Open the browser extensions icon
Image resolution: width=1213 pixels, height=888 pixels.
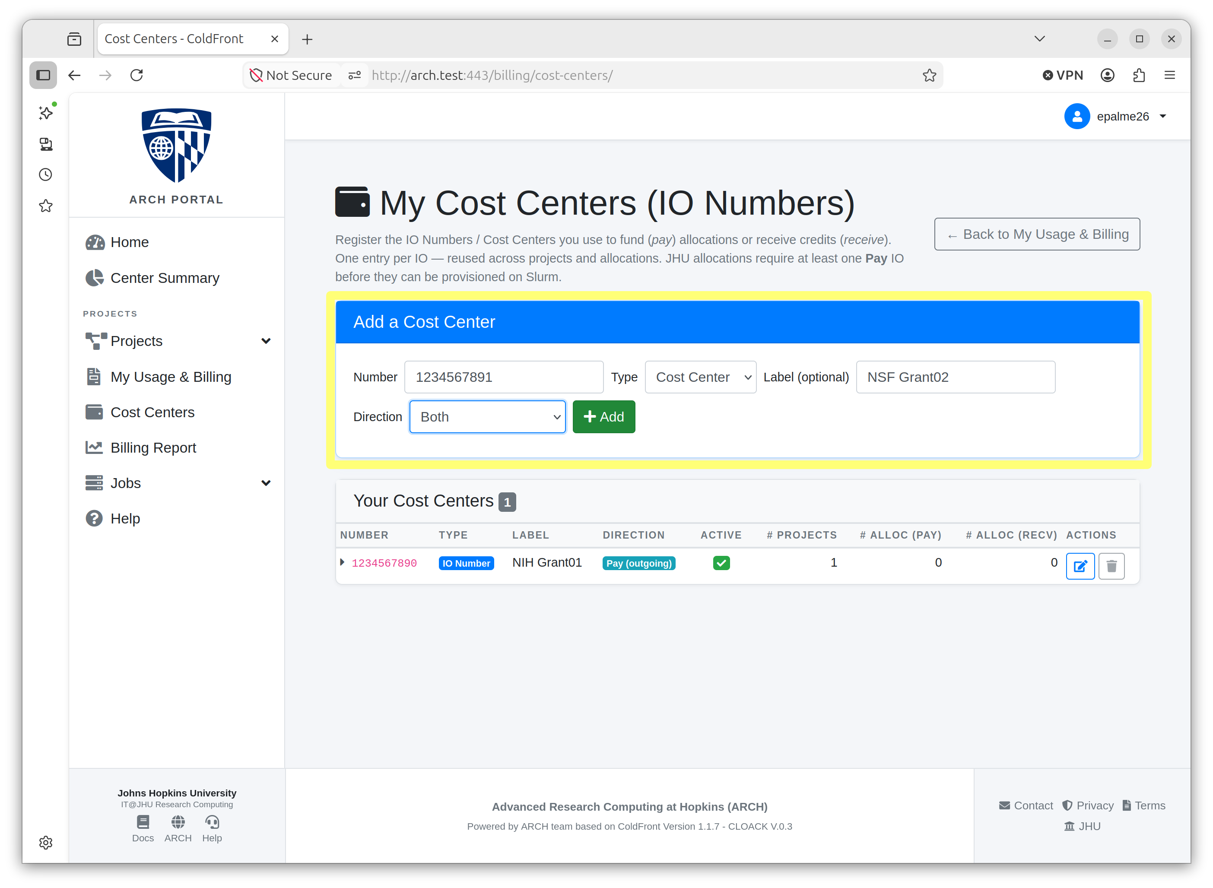coord(1138,75)
